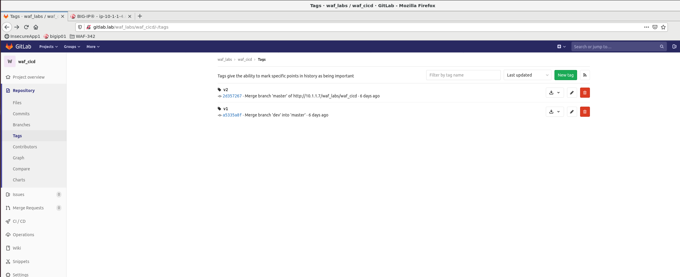Open the Repository sidebar section
This screenshot has width=680, height=277.
(24, 91)
